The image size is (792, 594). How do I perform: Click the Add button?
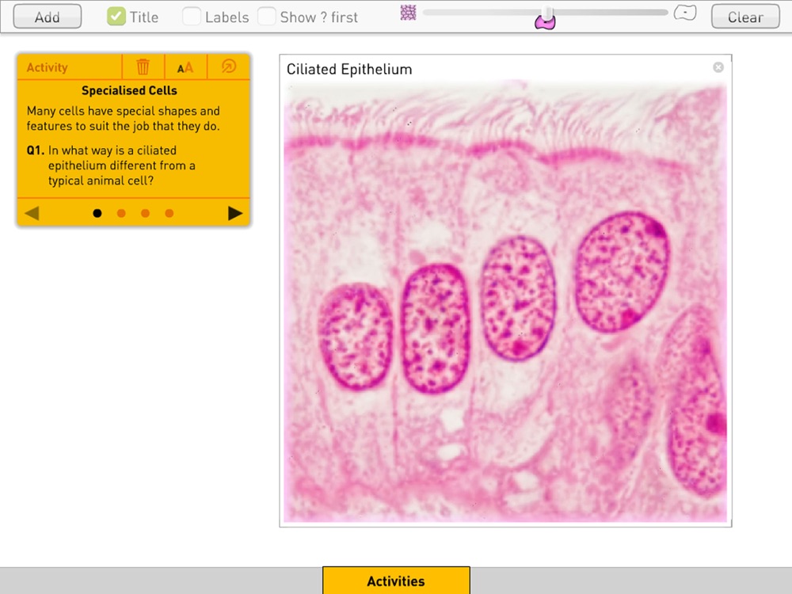click(47, 17)
